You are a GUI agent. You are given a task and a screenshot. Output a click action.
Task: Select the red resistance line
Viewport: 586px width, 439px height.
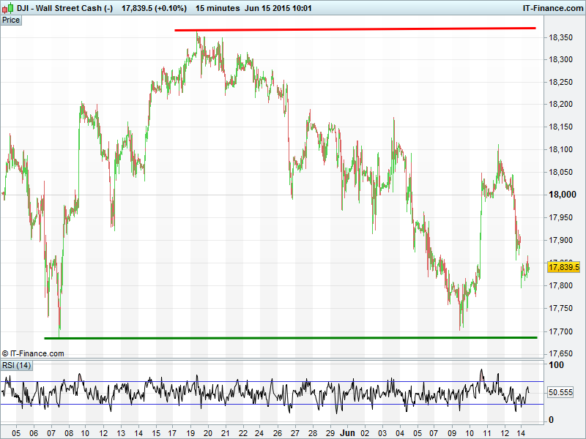coord(355,29)
